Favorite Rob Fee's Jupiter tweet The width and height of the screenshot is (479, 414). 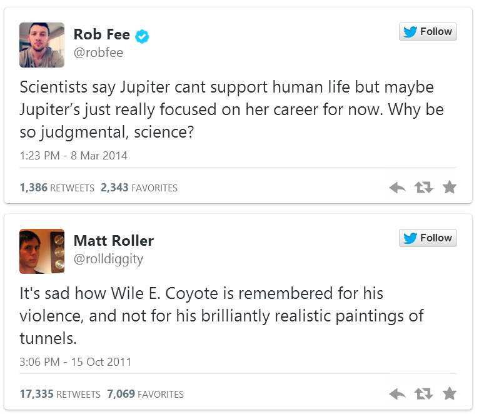pos(450,187)
